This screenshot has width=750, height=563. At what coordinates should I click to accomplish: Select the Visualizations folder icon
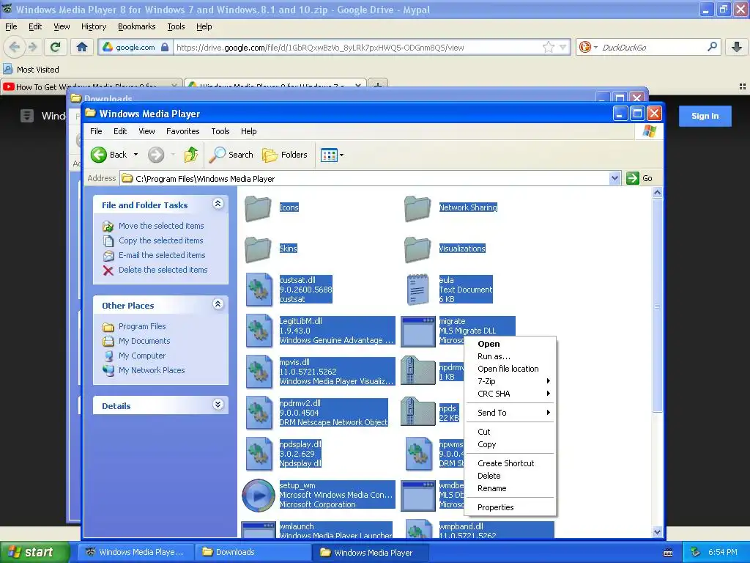(417, 249)
